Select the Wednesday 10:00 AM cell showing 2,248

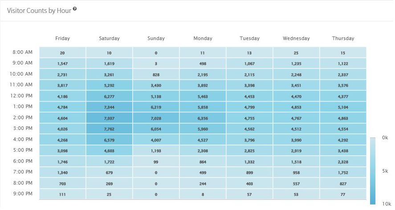[296, 74]
